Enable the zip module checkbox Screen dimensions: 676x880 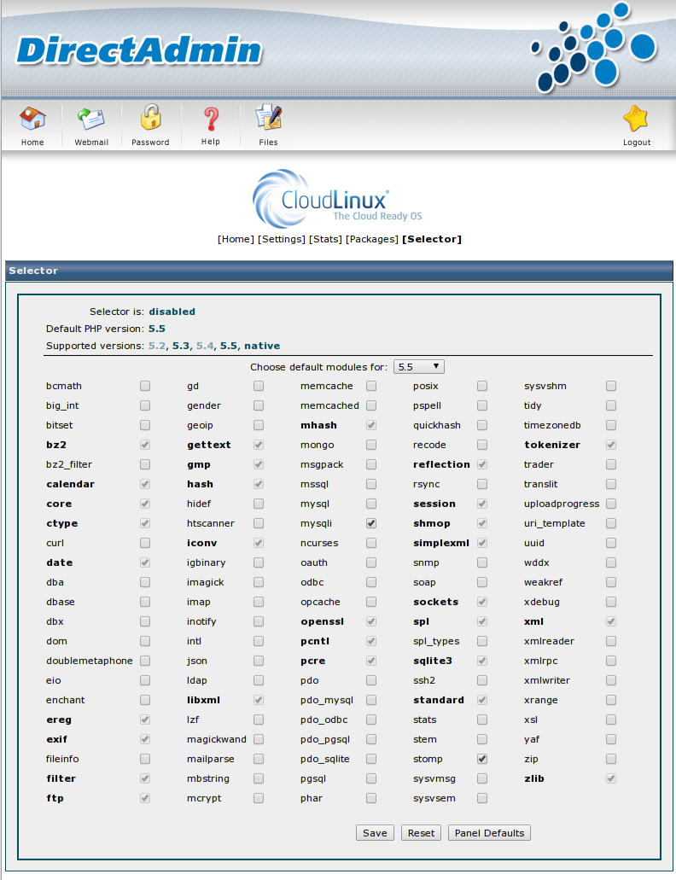[x=611, y=760]
